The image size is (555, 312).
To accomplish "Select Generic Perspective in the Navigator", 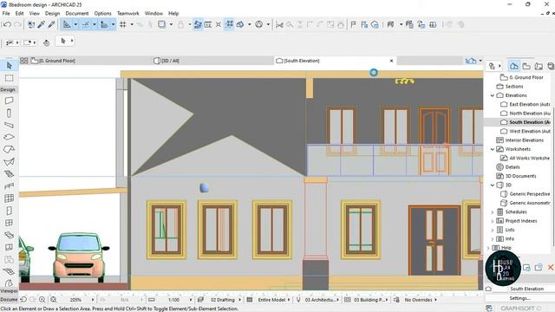I will click(x=526, y=194).
